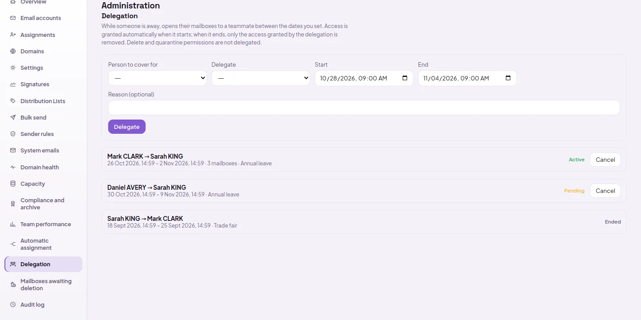
Task: Click the Trade fair delegation details line
Action: pyautogui.click(x=172, y=226)
